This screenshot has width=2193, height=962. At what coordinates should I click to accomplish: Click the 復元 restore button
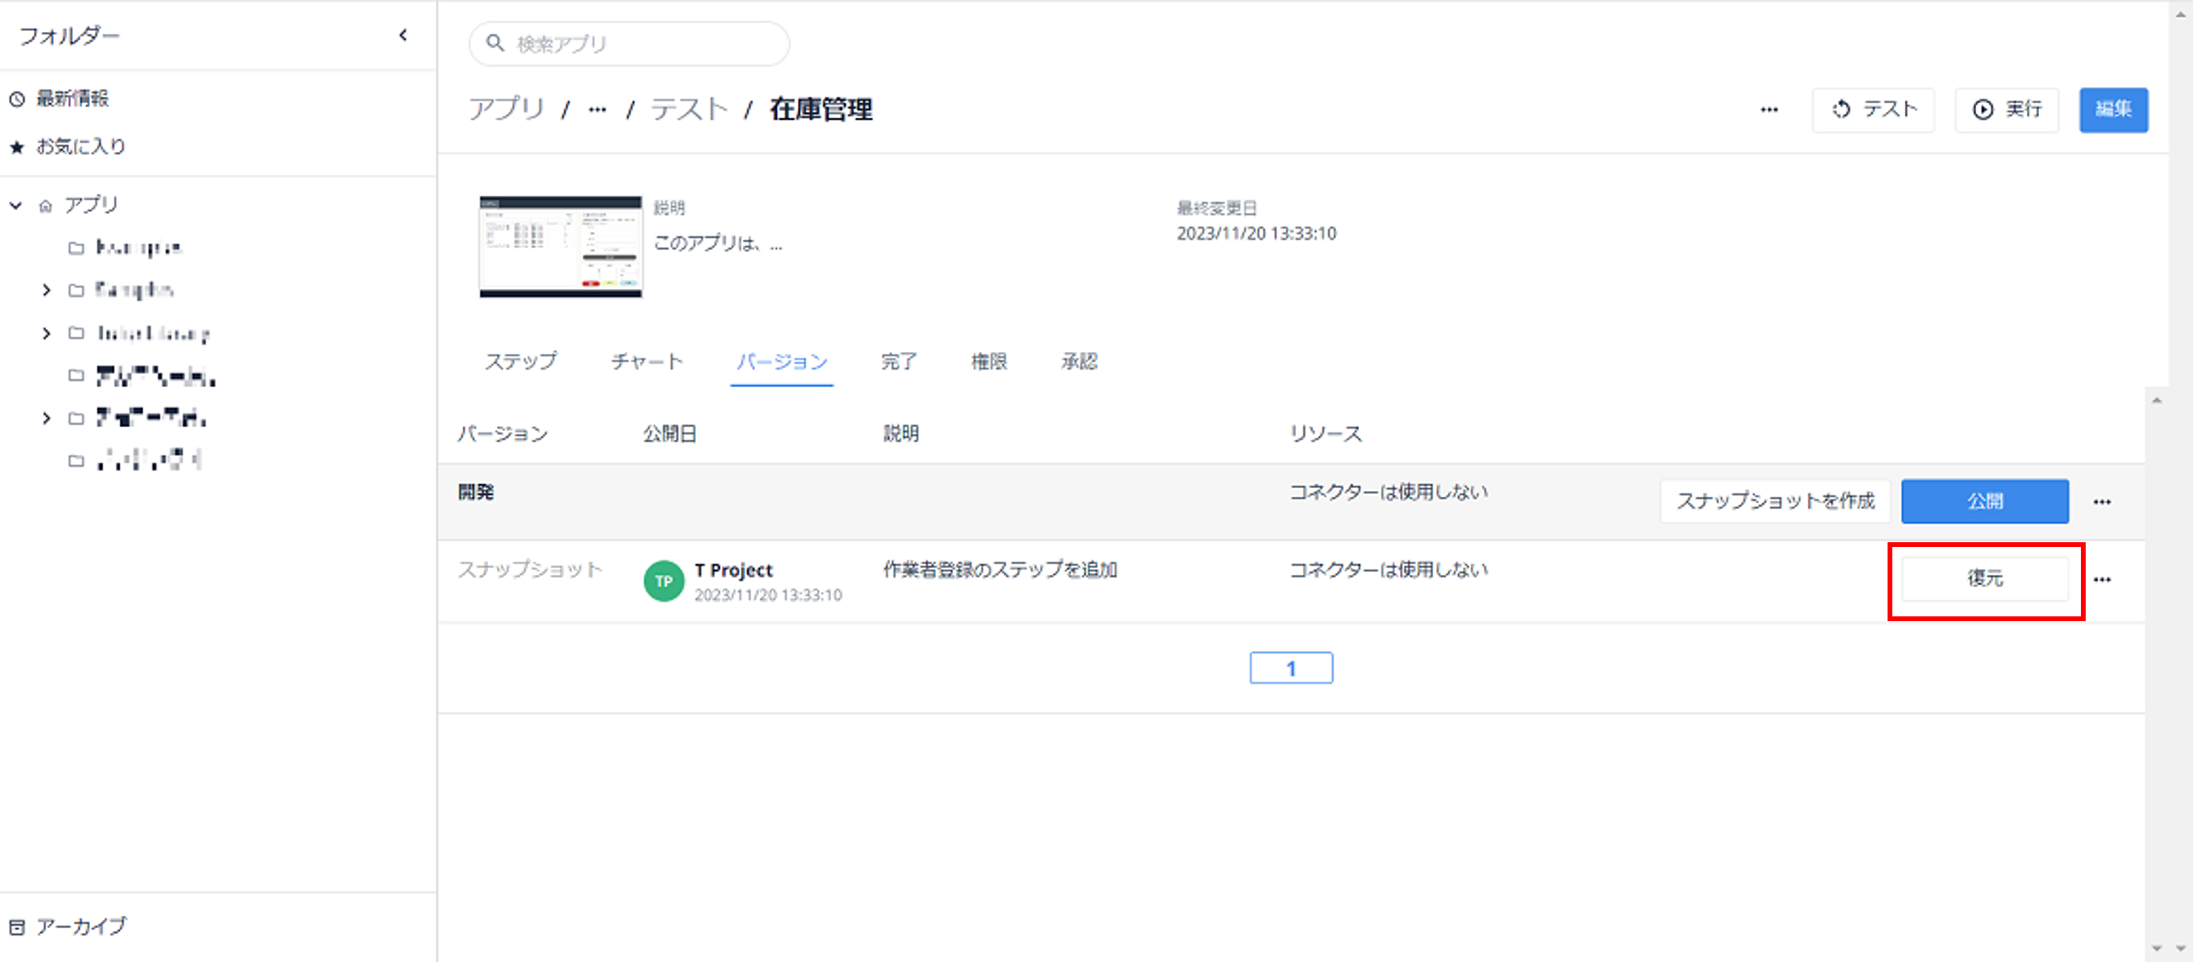pyautogui.click(x=1985, y=579)
